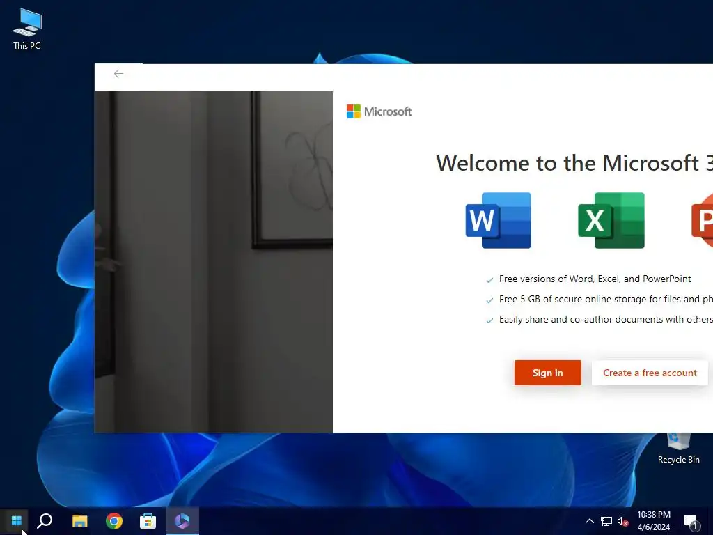Select the This PC desktop icon
This screenshot has width=713, height=535.
click(27, 29)
